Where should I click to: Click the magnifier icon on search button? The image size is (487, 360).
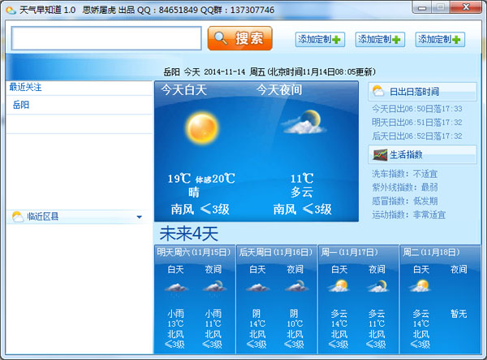(221, 38)
